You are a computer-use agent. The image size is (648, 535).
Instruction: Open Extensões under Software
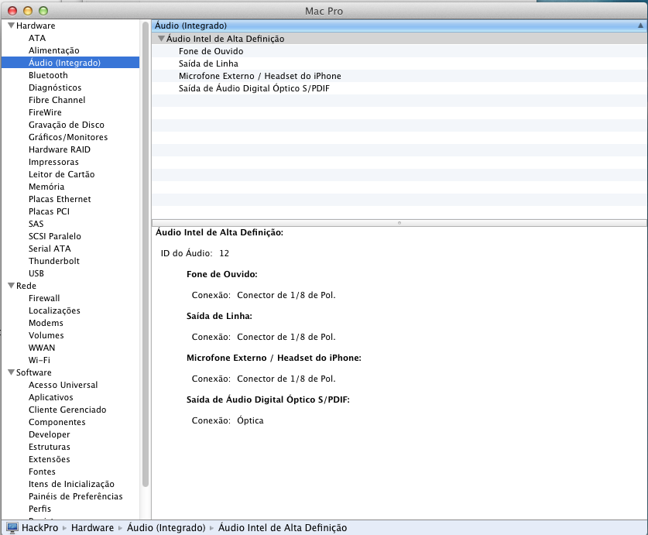tap(49, 459)
